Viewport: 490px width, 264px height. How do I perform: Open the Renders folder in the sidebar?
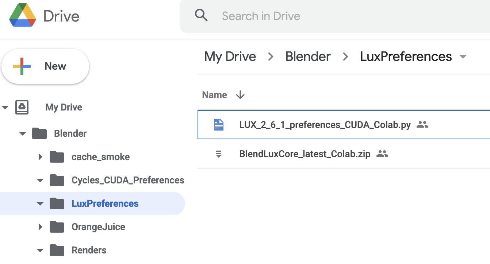89,250
